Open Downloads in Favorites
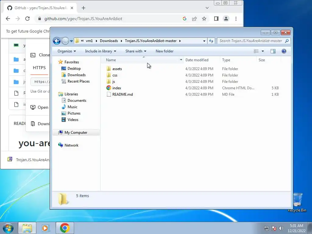The image size is (312, 234). pos(76,75)
